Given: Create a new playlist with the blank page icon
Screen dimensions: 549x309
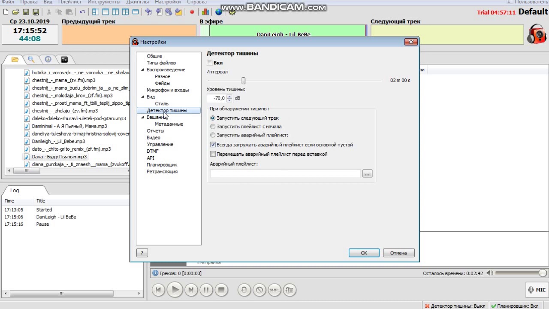Looking at the screenshot, I should pyautogui.click(x=6, y=12).
